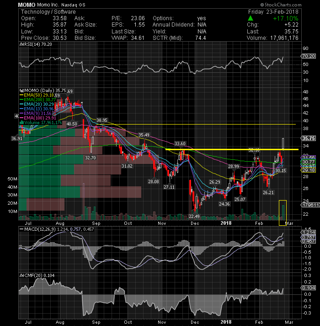320x326 pixels.
Task: Click the 35.75 last-price tag on price axis
Action: pyautogui.click(x=309, y=138)
